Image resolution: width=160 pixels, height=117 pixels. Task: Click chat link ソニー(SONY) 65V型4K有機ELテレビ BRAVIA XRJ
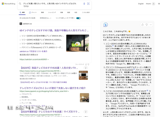(x=126, y=45)
